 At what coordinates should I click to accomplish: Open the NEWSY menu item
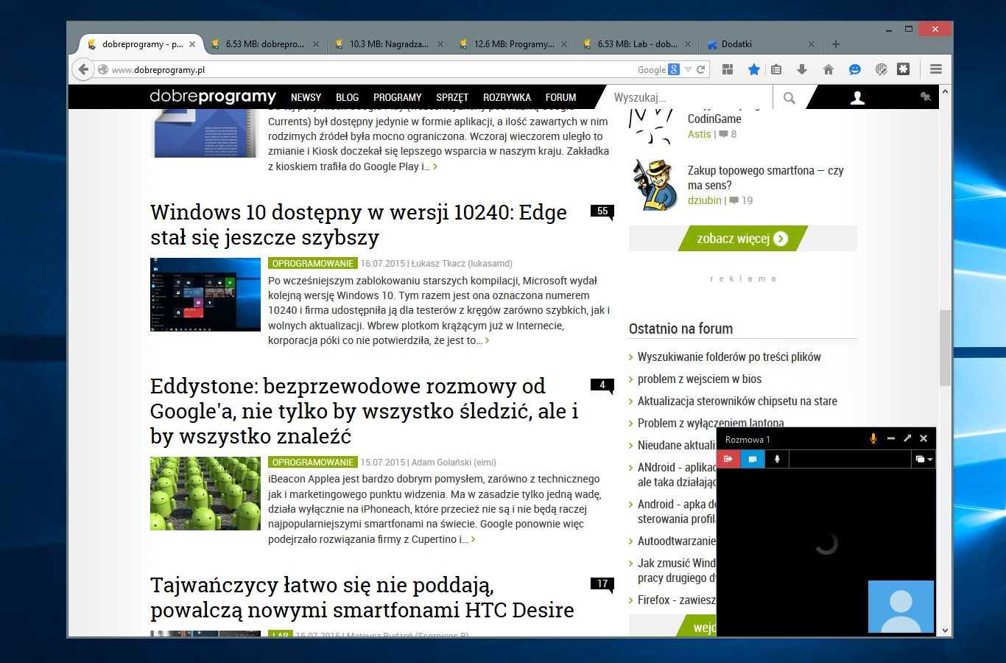coord(306,97)
